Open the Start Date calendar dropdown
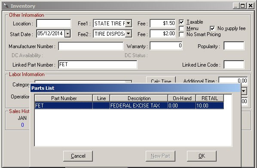 pos(67,34)
